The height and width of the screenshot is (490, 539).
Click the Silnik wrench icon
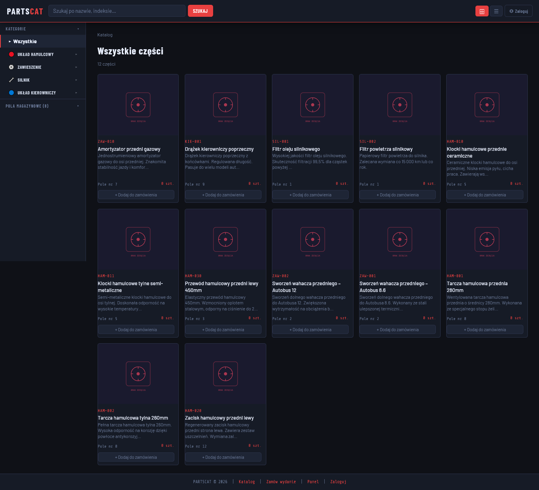pos(12,80)
